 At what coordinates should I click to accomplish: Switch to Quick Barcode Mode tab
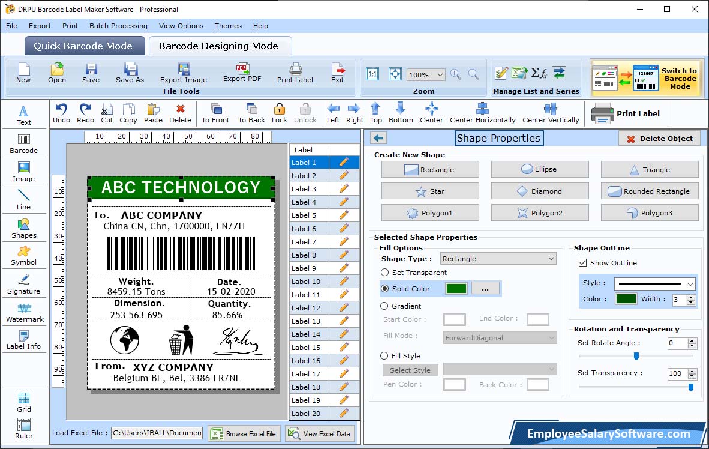tap(85, 46)
